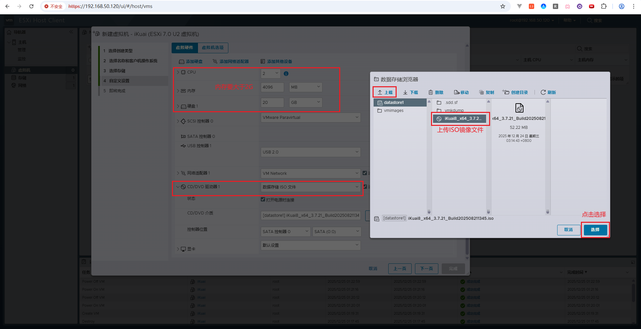
Task: Refresh the datastore browser with 刷新 icon
Action: point(543,92)
